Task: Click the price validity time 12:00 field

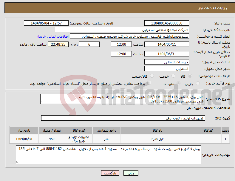Action: coord(121,54)
